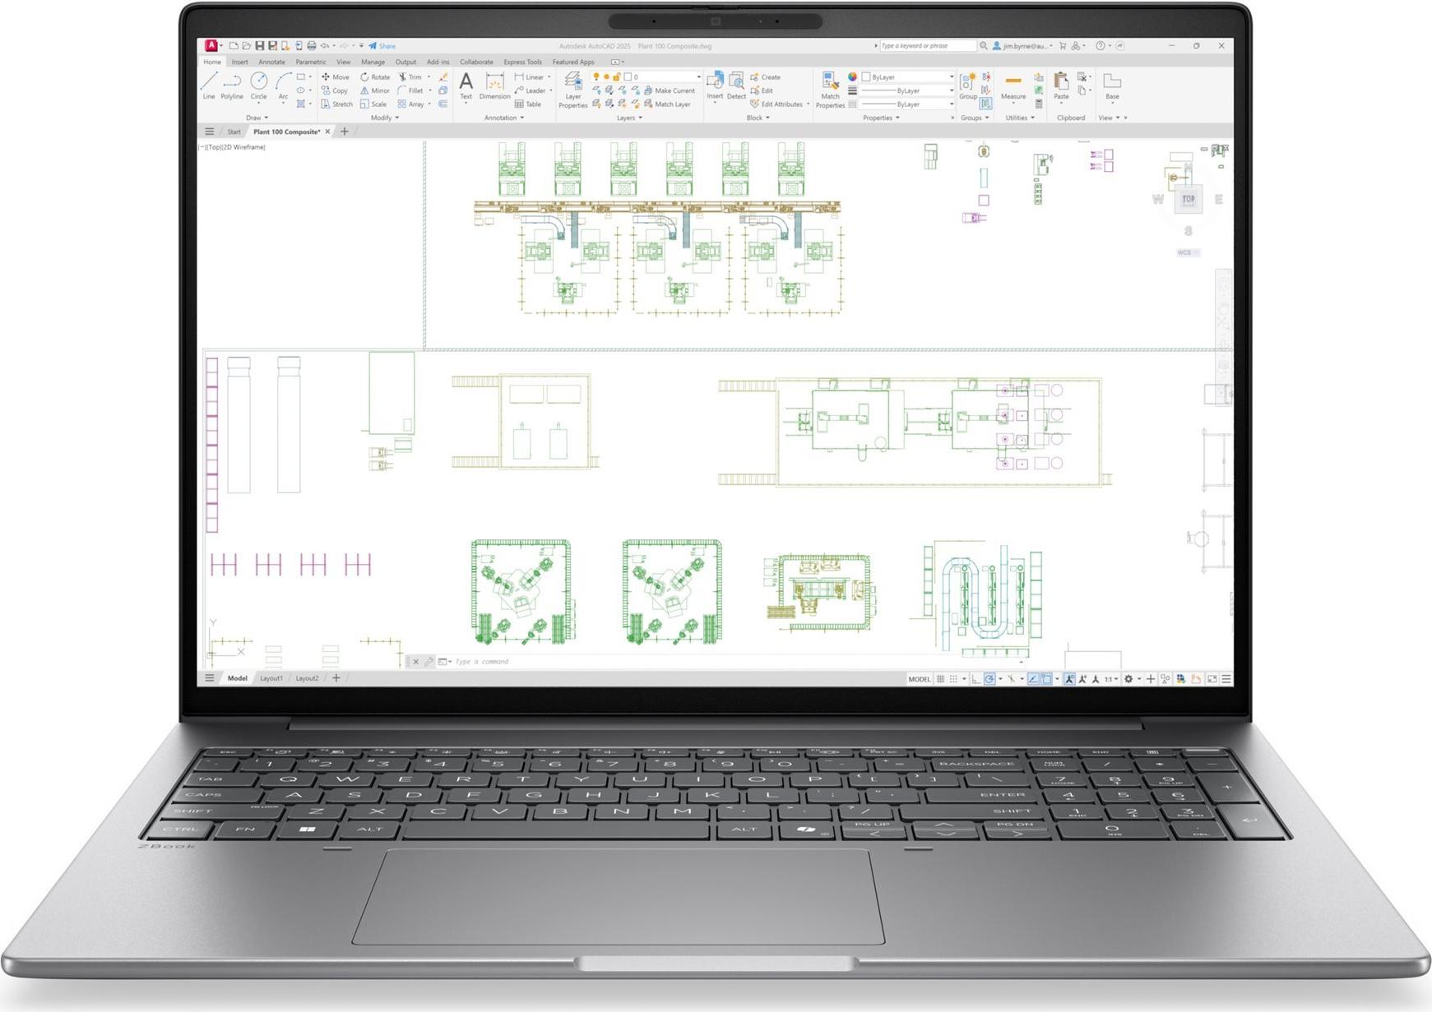Viewport: 1432px width, 1012px height.
Task: Toggle polar tracking in status bar
Action: [989, 679]
